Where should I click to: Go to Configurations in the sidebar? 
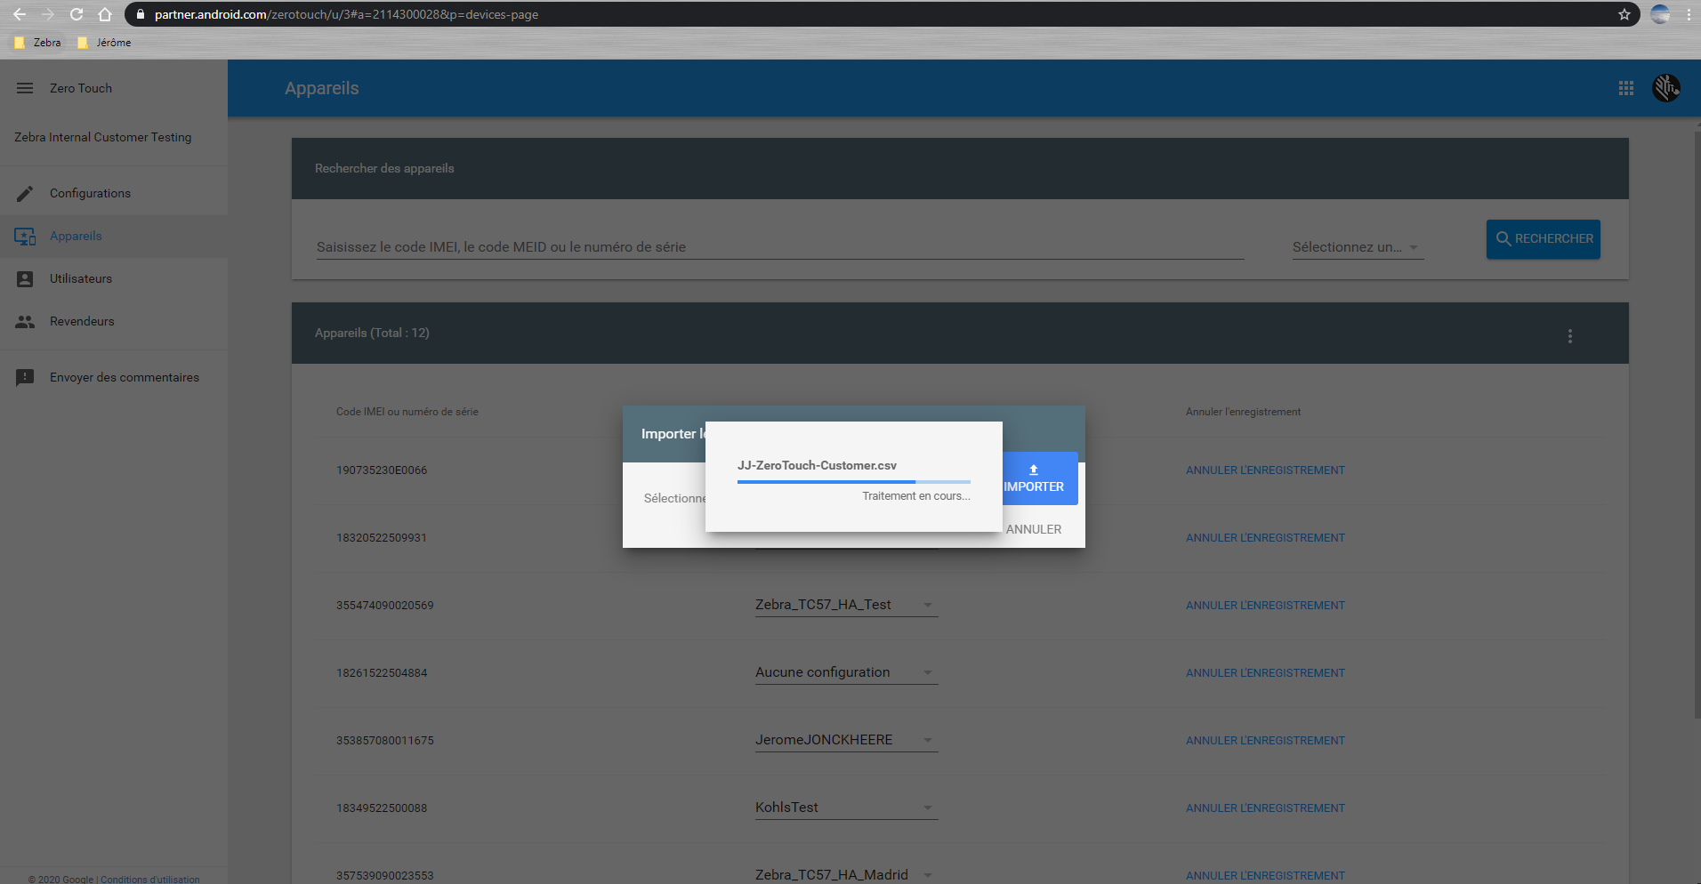[90, 193]
